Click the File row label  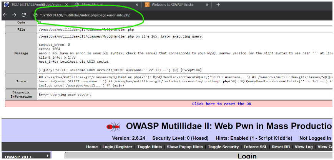click(x=21, y=29)
